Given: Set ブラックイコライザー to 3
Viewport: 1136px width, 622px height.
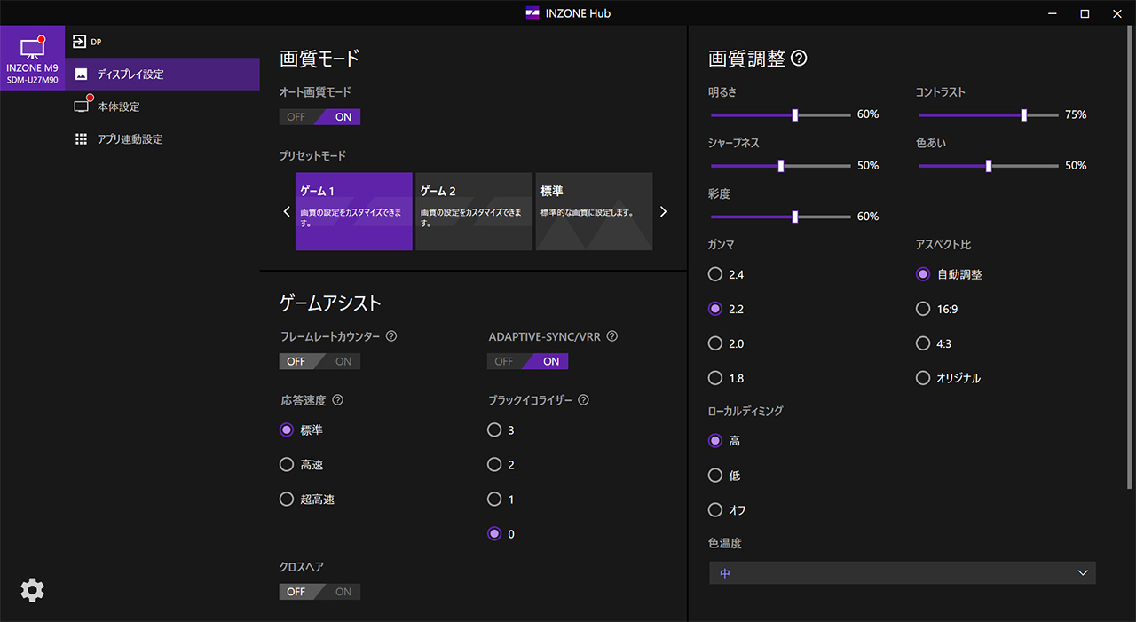Looking at the screenshot, I should click(x=494, y=430).
